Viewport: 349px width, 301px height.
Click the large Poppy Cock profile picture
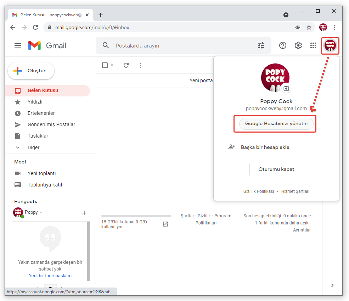275,78
